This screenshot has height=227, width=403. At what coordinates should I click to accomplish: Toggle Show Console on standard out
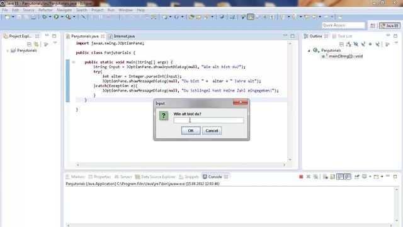click(x=340, y=177)
